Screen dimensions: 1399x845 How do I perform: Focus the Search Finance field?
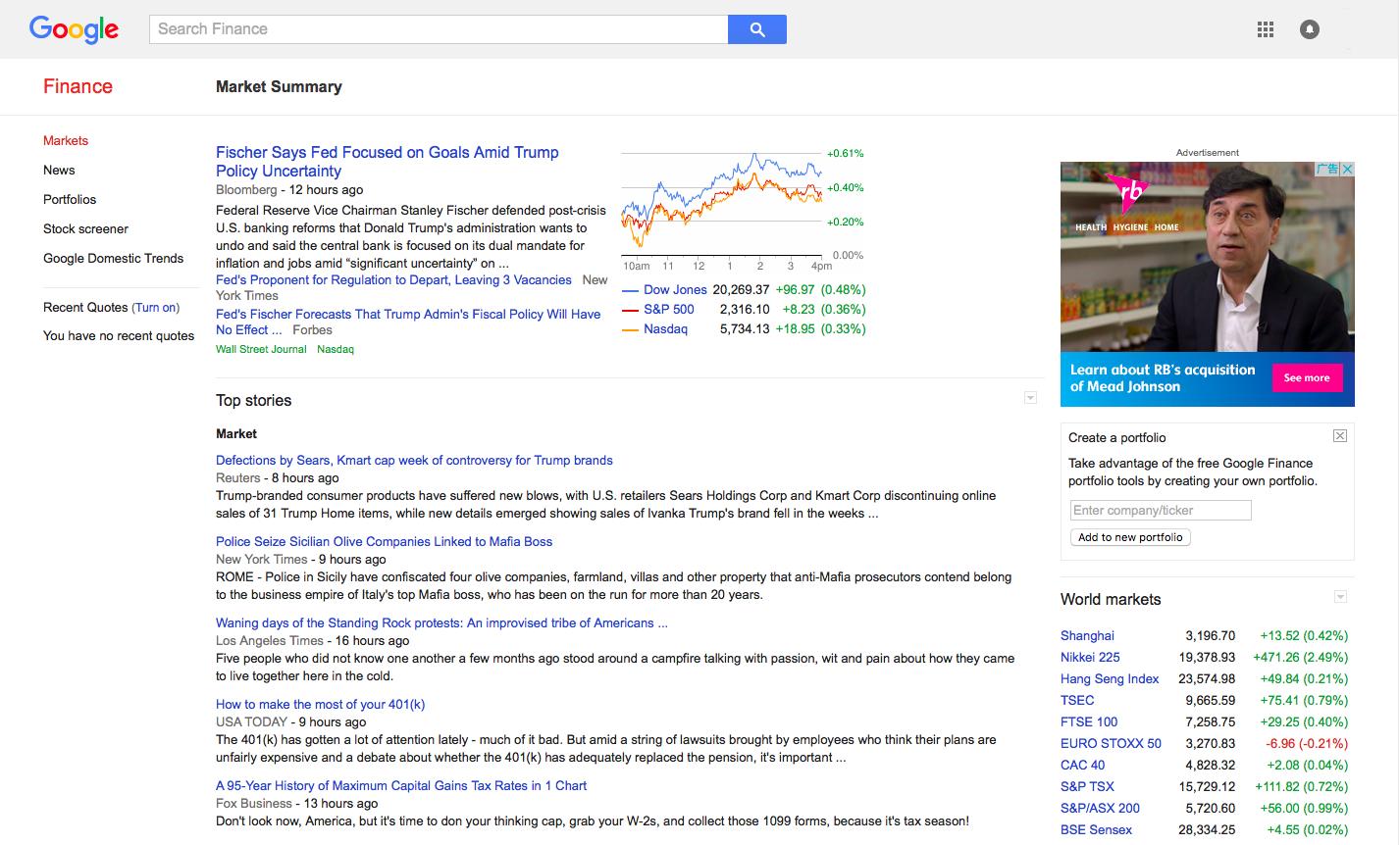coord(439,29)
